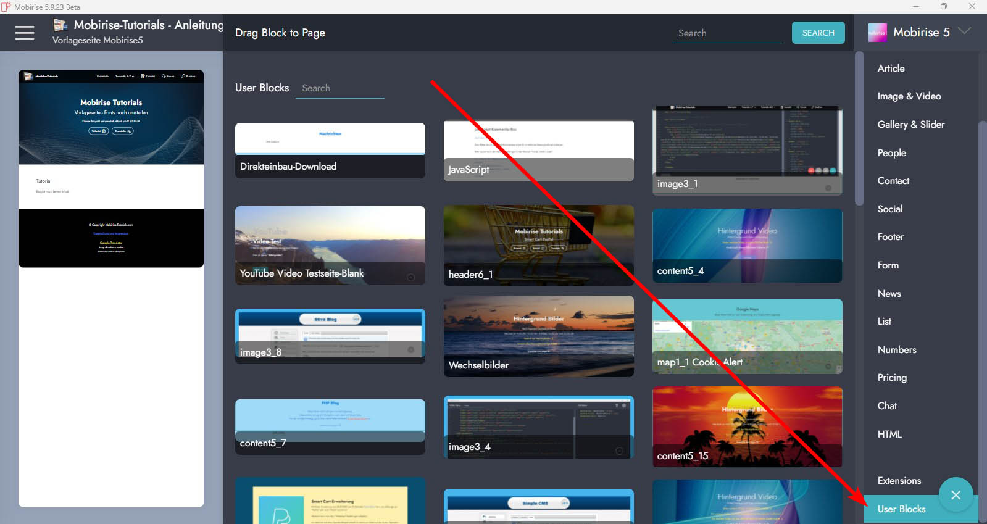Select the User Blocks category

(901, 509)
